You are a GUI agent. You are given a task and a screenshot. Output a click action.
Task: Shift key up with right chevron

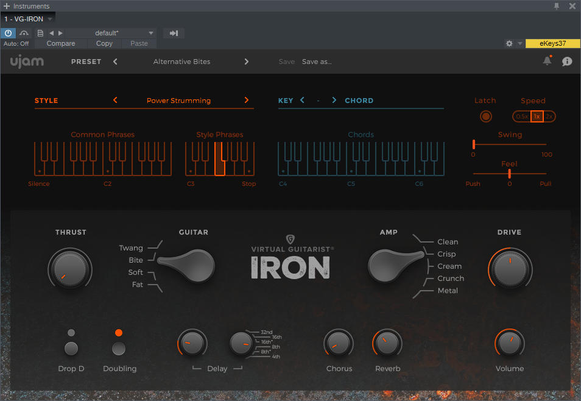tap(334, 100)
